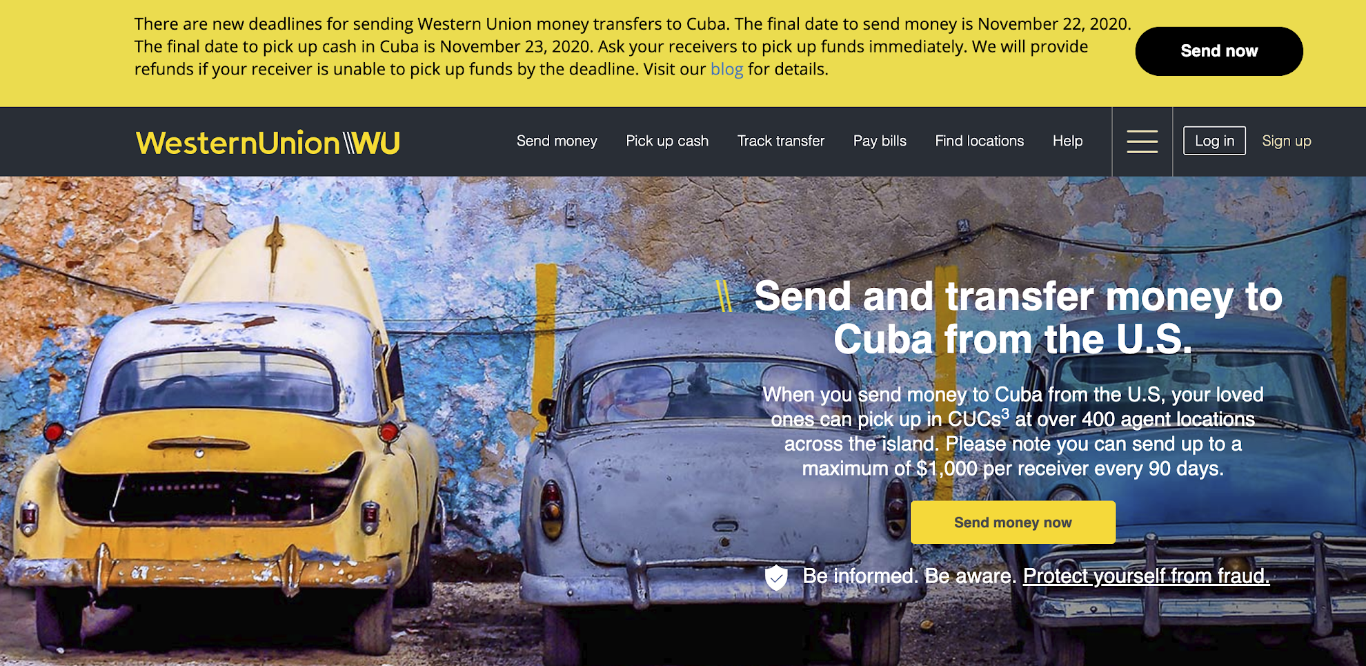Click the hero paragraph about CUCs pickup
The image size is (1366, 666).
click(x=1013, y=431)
